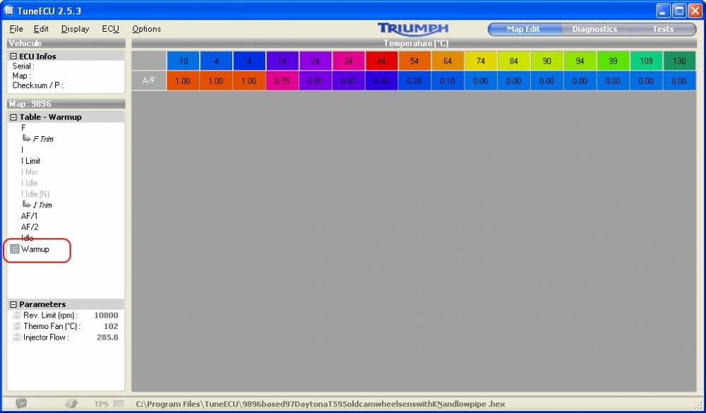Image resolution: width=706 pixels, height=413 pixels.
Task: Switch to the Map Edit tab
Action: [522, 29]
